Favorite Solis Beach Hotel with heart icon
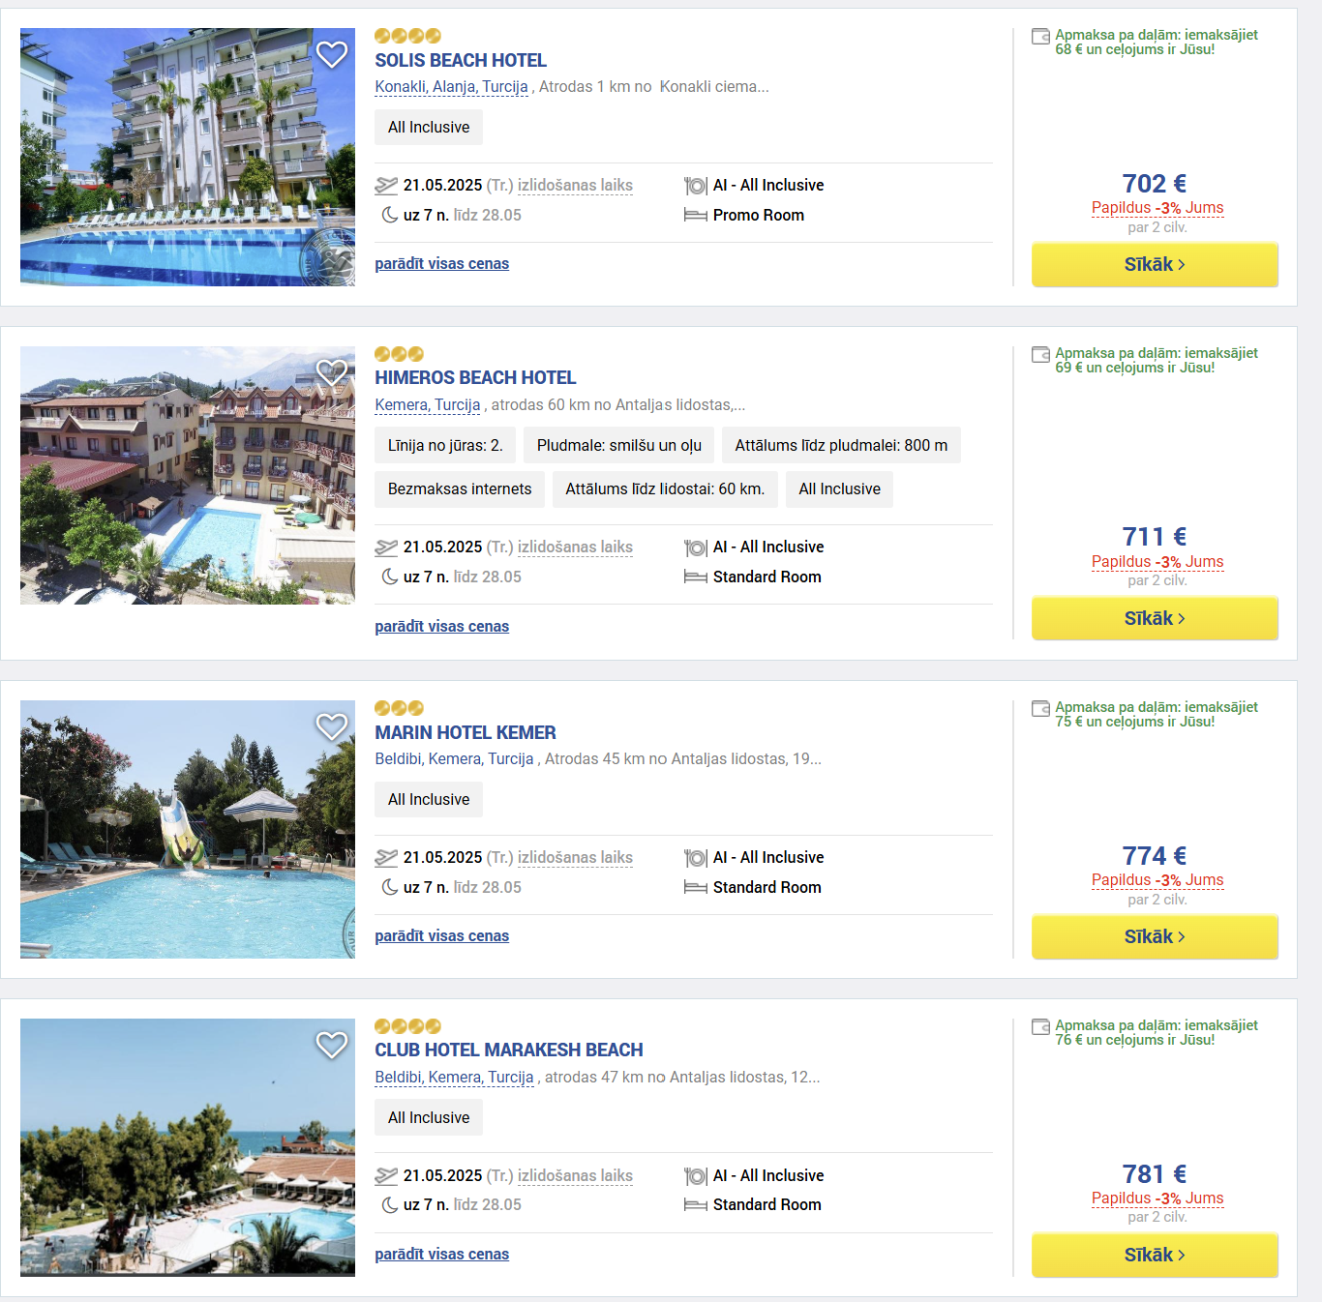This screenshot has width=1322, height=1302. tap(332, 54)
